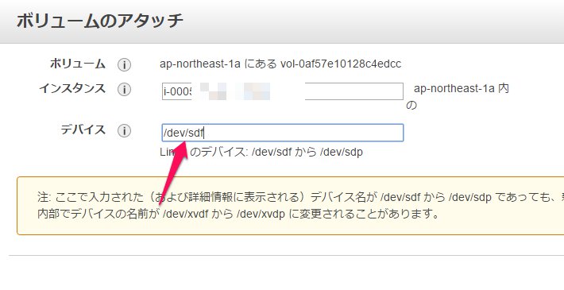This screenshot has height=290, width=564.
Task: Click the の character below the instance field
Action: pos(411,106)
